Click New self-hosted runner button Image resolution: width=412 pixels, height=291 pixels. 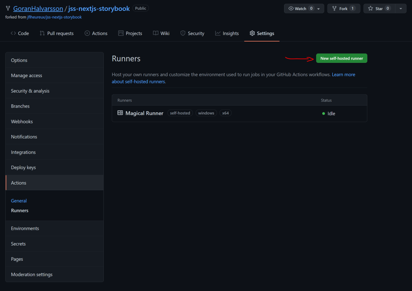coord(342,58)
